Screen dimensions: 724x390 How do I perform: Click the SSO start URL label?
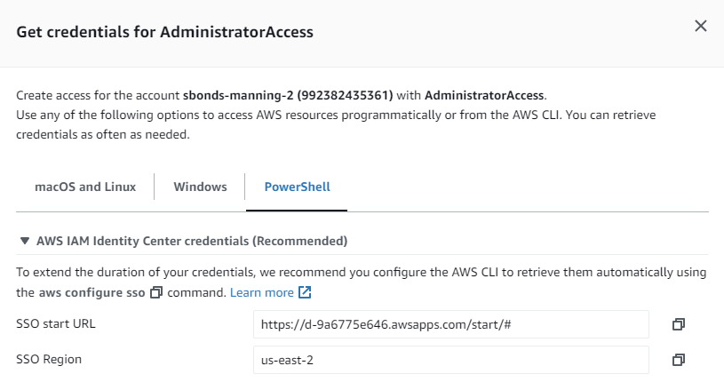pos(56,324)
